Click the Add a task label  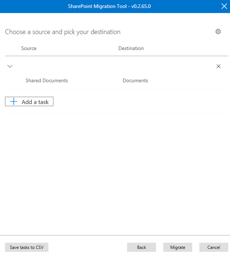tap(35, 102)
